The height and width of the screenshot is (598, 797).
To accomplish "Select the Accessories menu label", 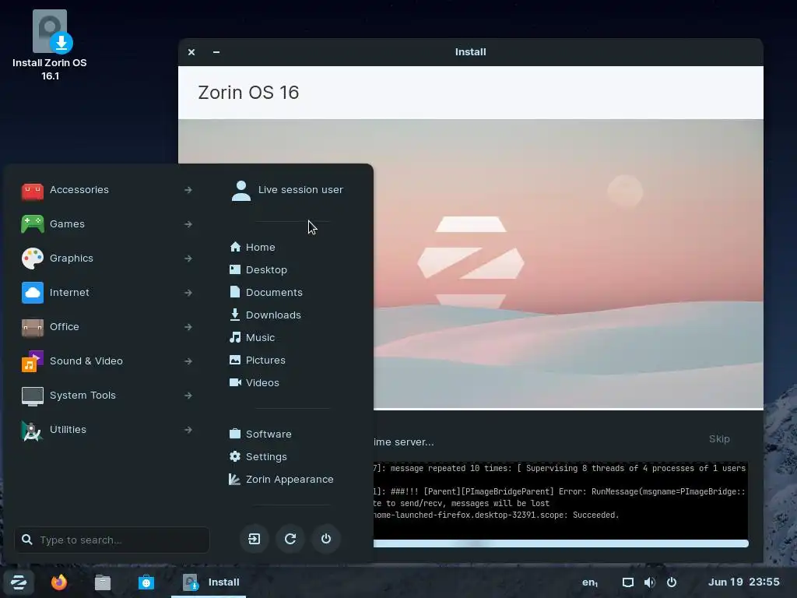I will (79, 190).
